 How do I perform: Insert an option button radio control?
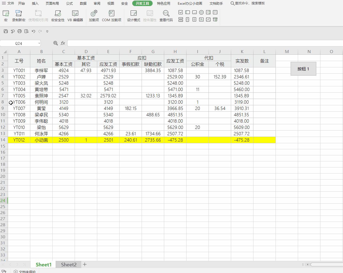201,12
